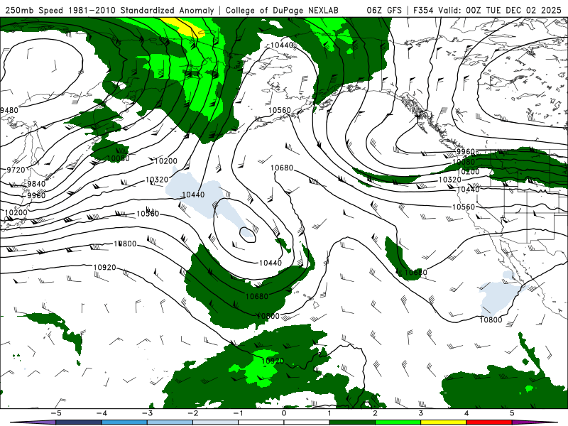This screenshot has height=426, width=568.
Task: Click the positive '4' tick on the color scale
Action: [466, 413]
